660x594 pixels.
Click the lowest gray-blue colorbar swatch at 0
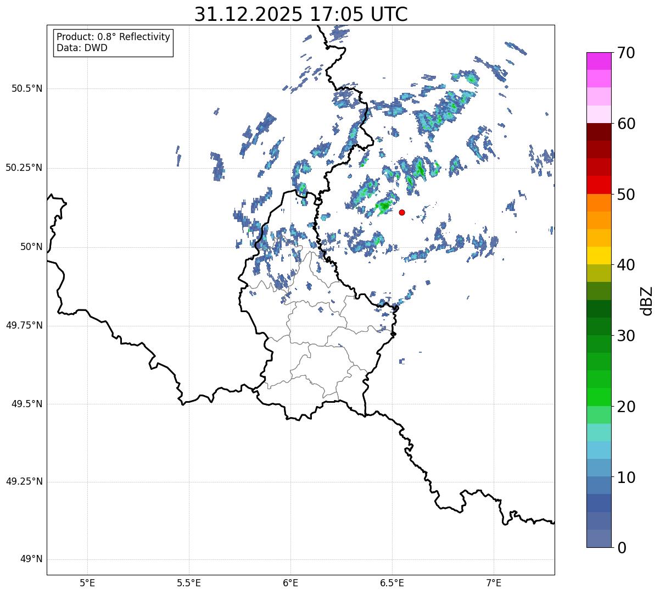point(599,539)
